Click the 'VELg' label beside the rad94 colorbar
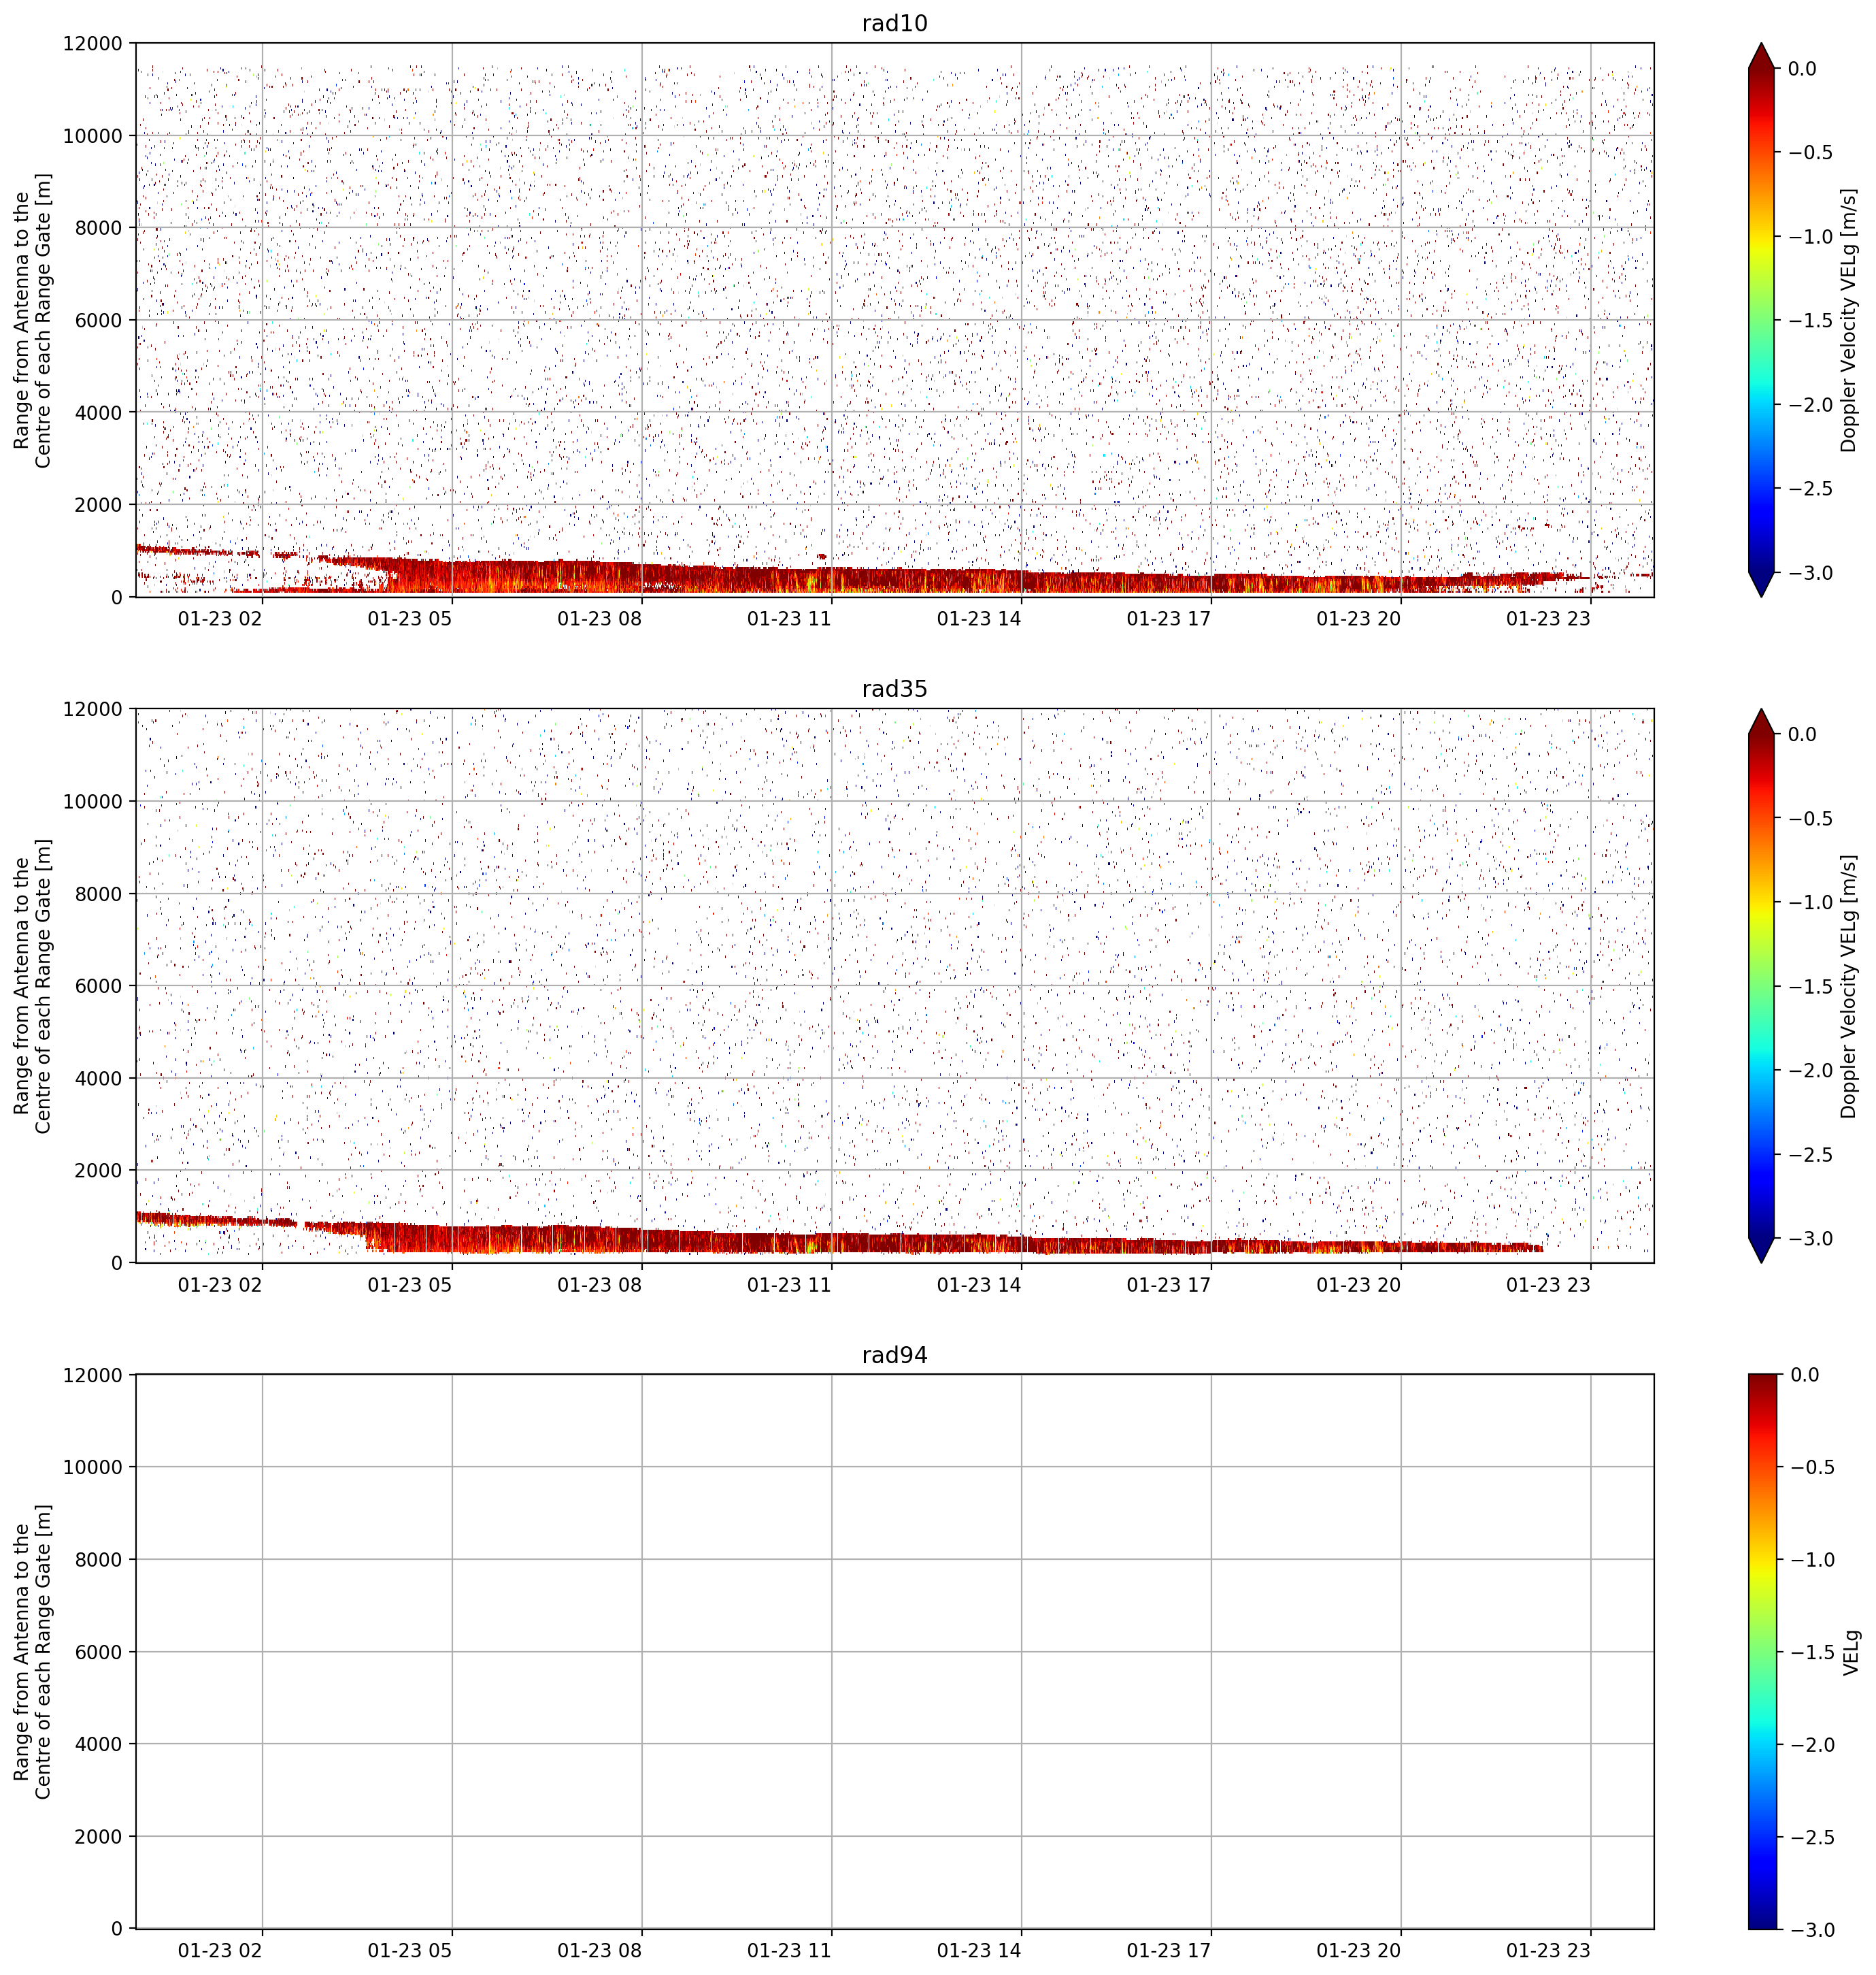The width and height of the screenshot is (1876, 1975). click(1851, 1652)
